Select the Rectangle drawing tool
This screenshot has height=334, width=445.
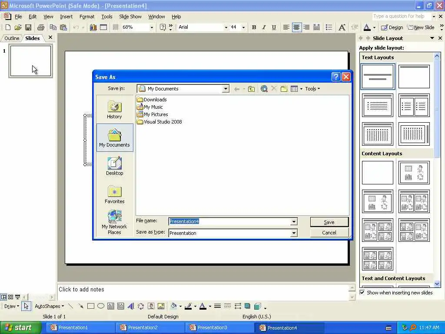[x=91, y=306]
